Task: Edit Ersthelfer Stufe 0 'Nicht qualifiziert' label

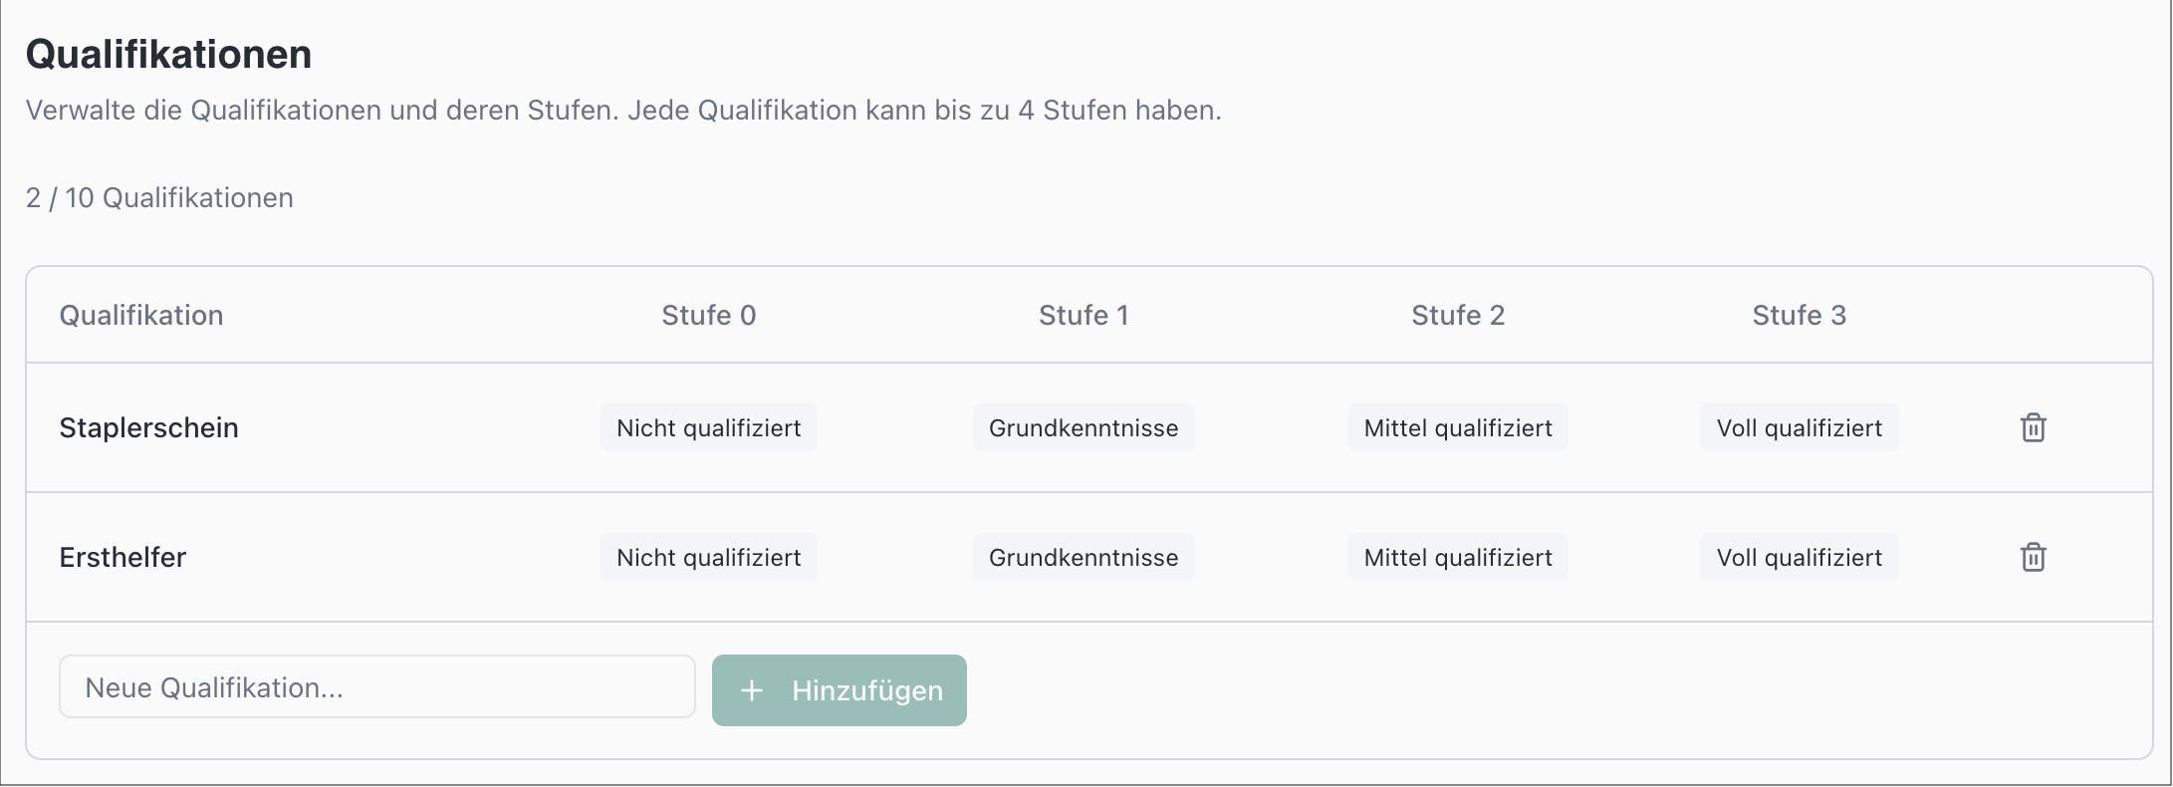Action: (708, 558)
